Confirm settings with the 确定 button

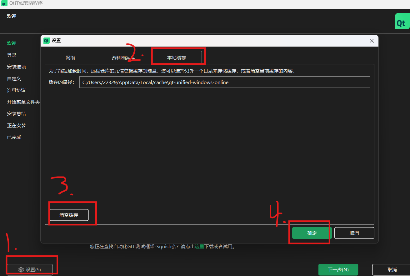[312, 233]
